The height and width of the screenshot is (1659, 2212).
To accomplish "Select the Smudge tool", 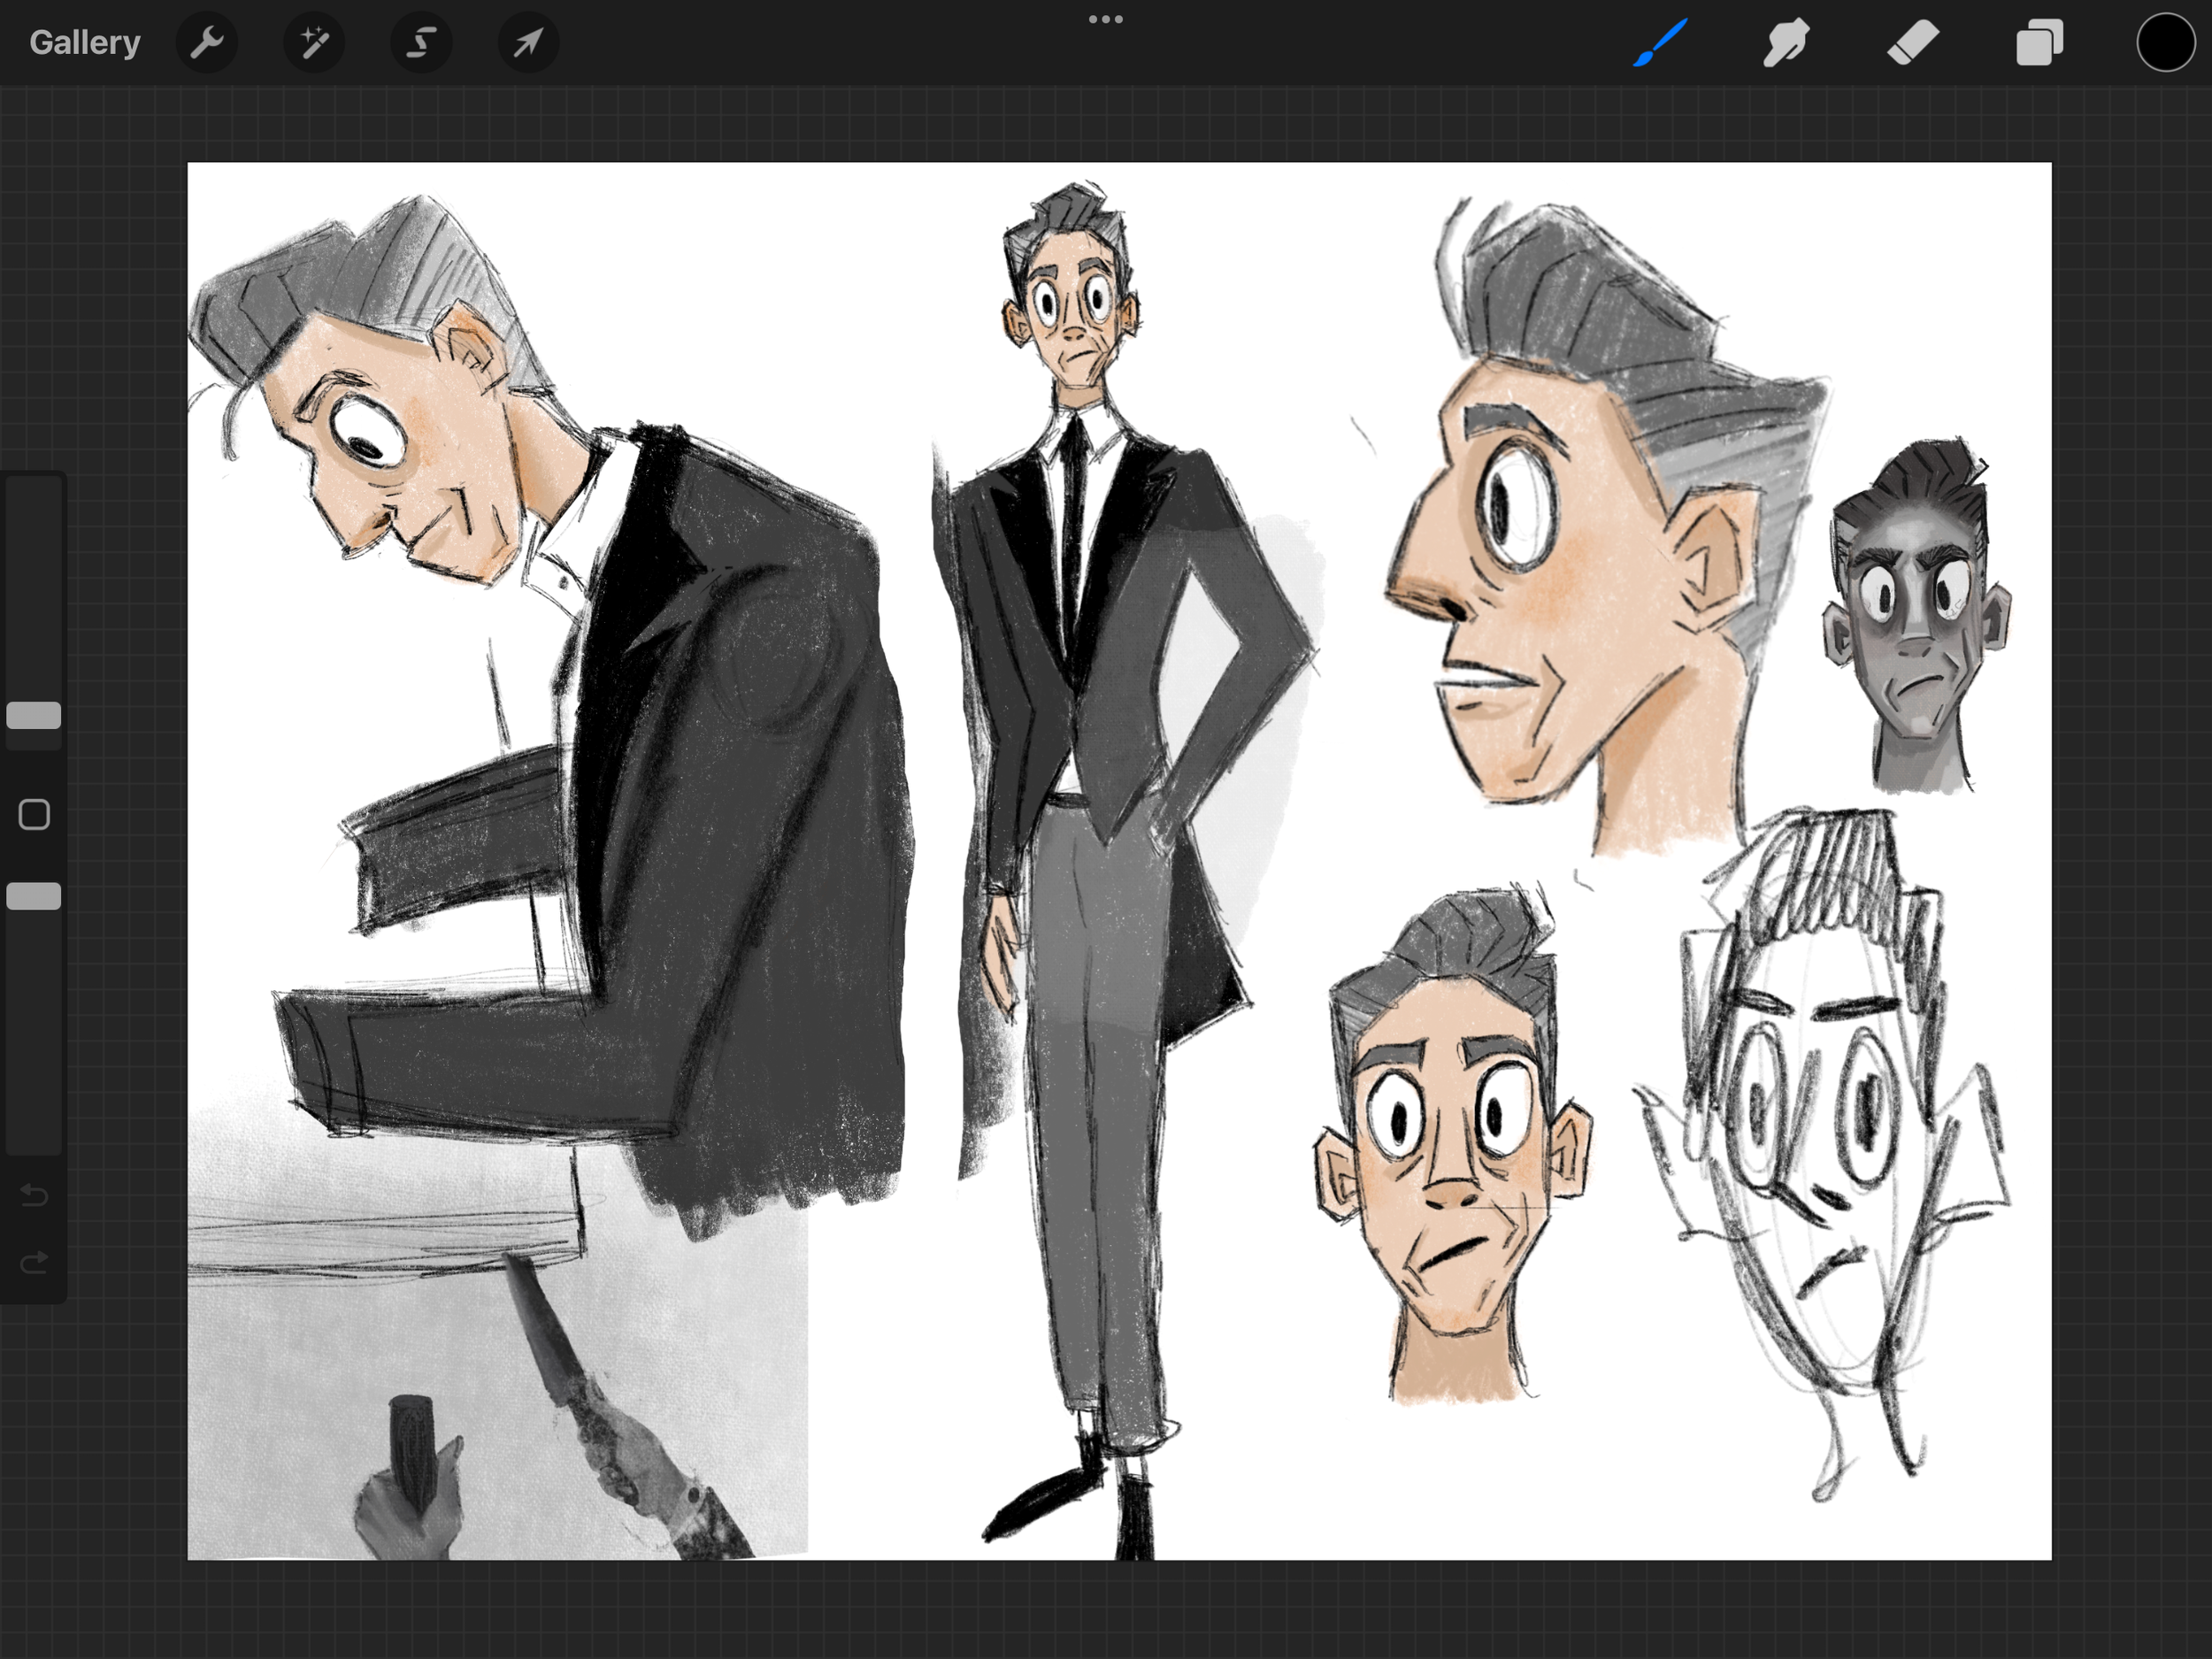I will click(x=1786, y=42).
